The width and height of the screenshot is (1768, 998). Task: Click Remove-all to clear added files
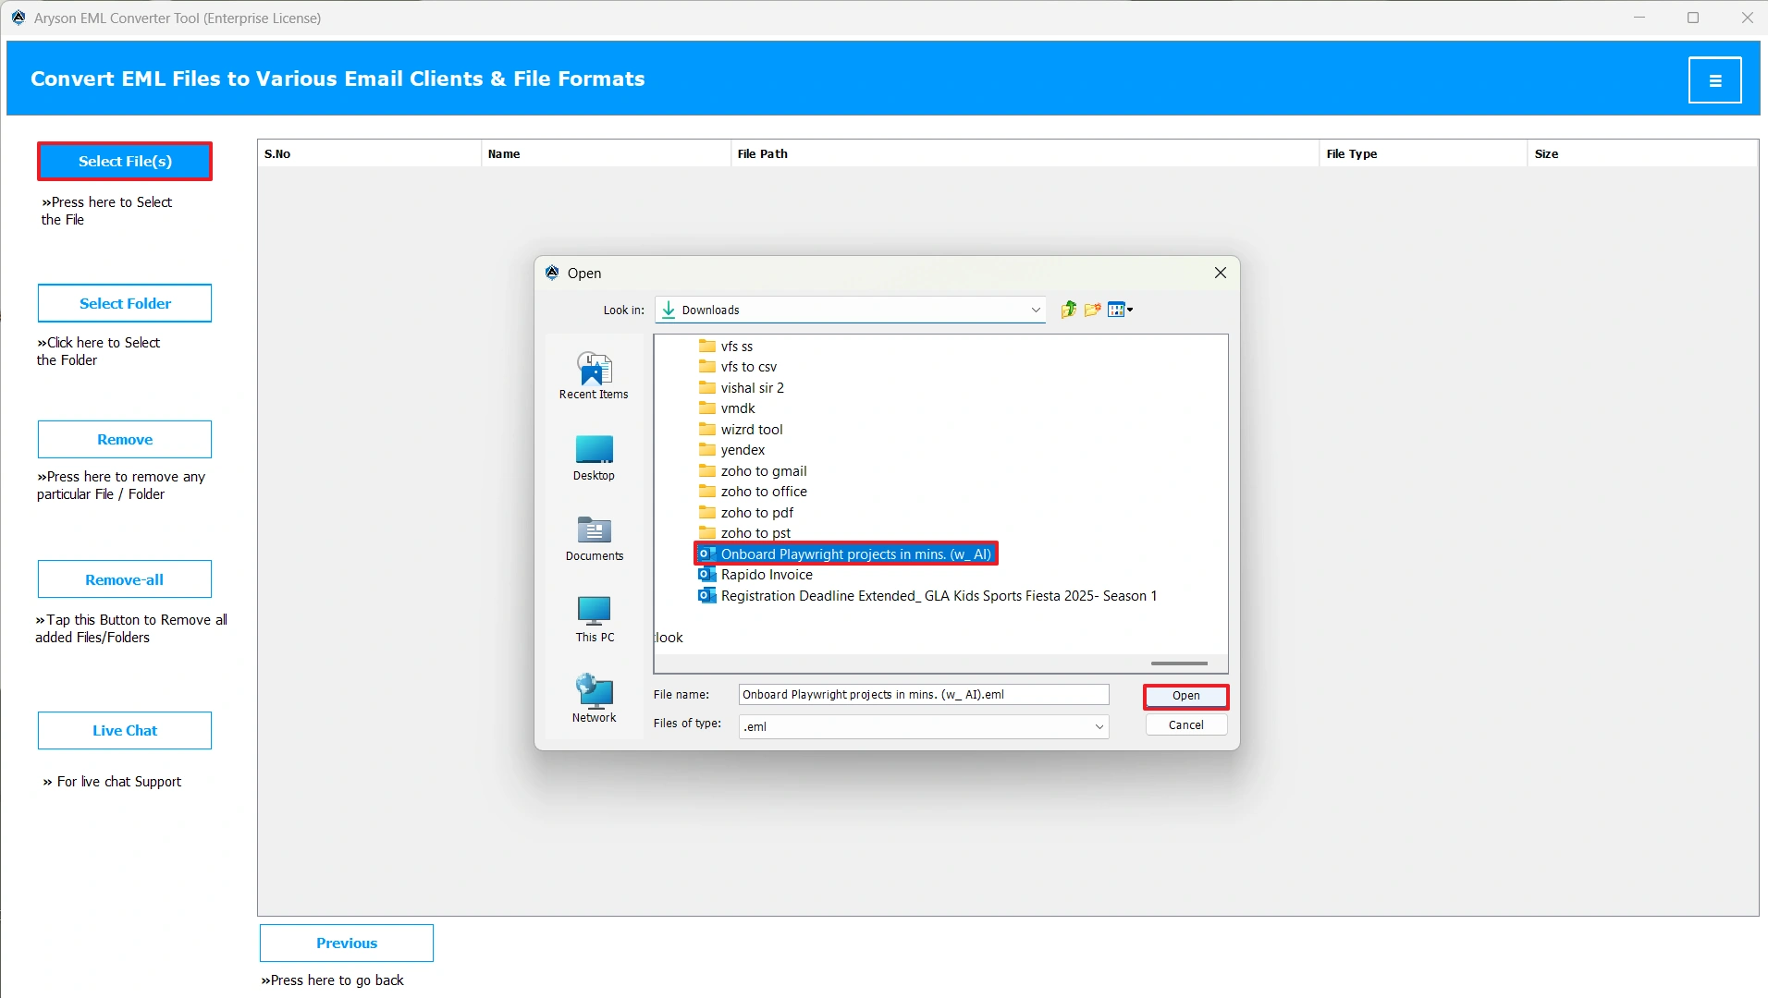pos(124,578)
